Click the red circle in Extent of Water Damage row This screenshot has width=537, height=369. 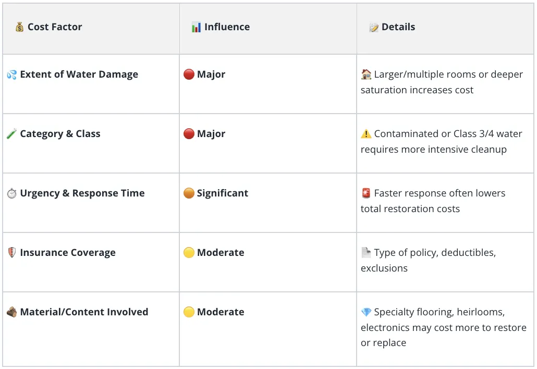coord(189,75)
